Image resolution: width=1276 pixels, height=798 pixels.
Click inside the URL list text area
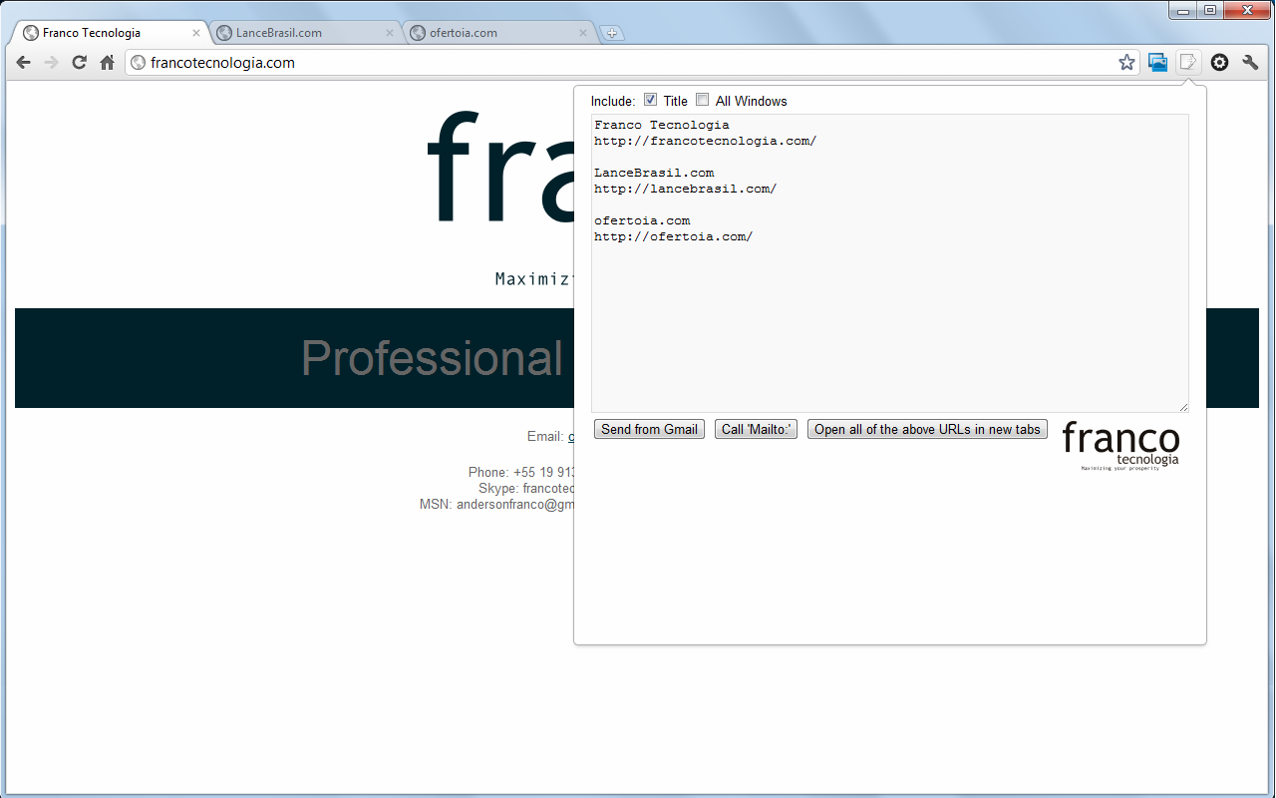pos(889,319)
